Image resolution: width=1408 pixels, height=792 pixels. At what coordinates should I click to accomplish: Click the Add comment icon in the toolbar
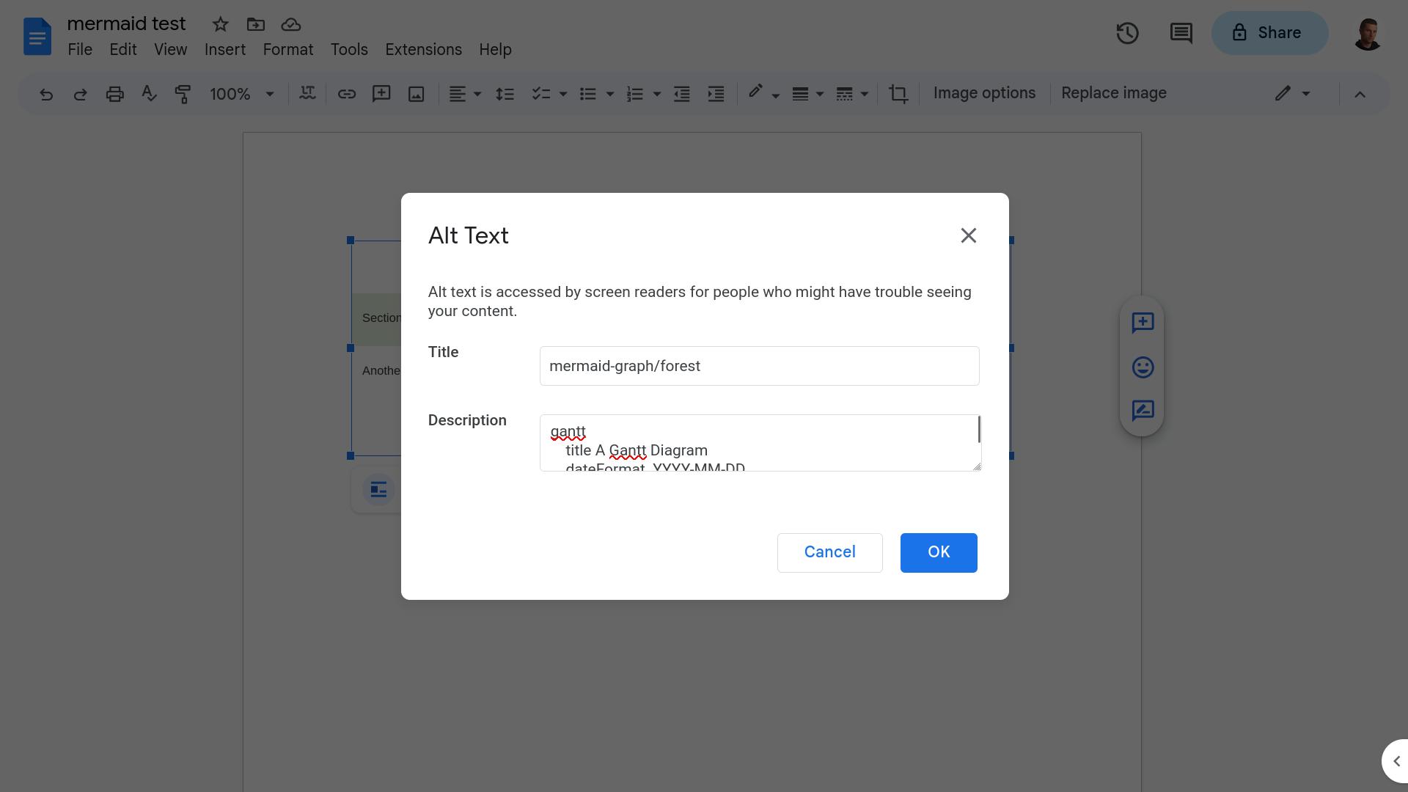point(381,94)
